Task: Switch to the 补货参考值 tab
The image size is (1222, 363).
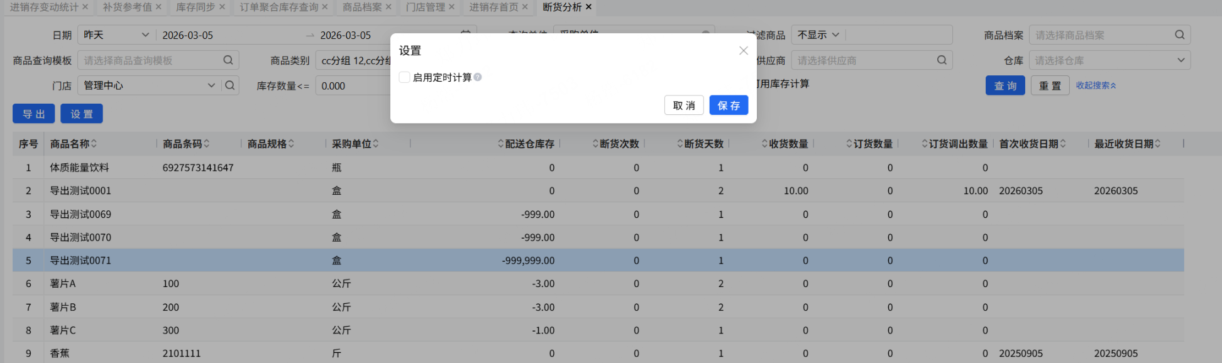Action: (x=127, y=7)
